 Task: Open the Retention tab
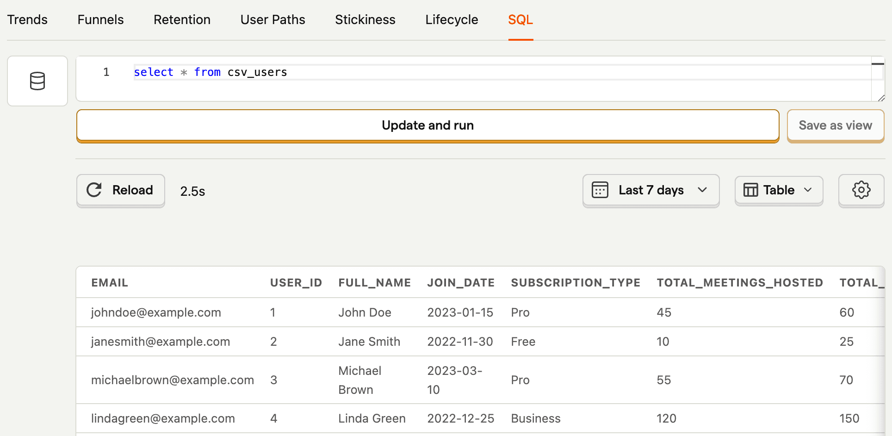pos(182,19)
